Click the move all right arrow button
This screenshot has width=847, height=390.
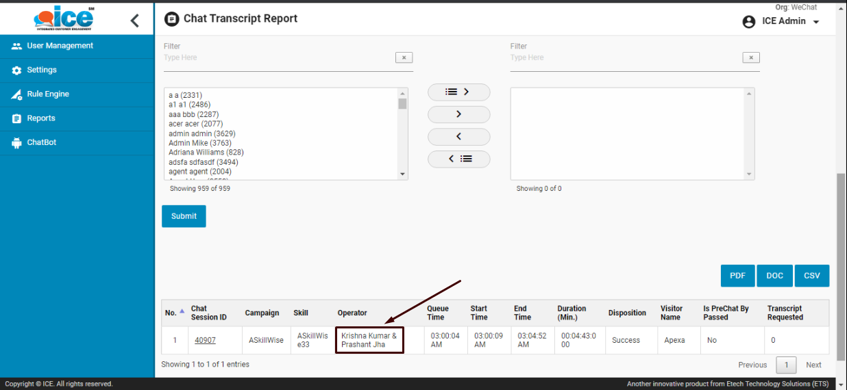coord(458,92)
